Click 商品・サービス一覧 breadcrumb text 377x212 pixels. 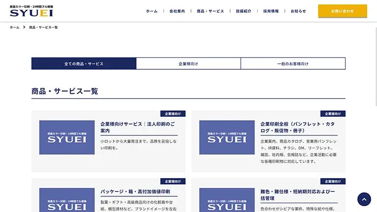click(44, 27)
